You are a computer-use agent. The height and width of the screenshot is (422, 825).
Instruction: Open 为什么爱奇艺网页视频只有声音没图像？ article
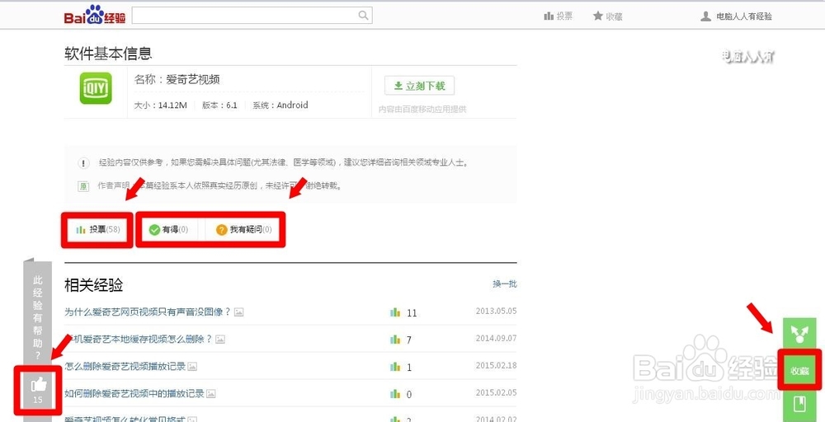148,312
